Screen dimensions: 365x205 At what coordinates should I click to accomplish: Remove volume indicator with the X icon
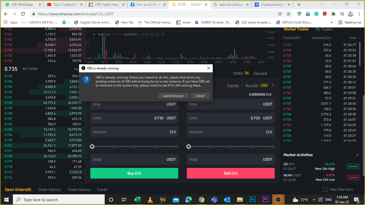coord(163,34)
